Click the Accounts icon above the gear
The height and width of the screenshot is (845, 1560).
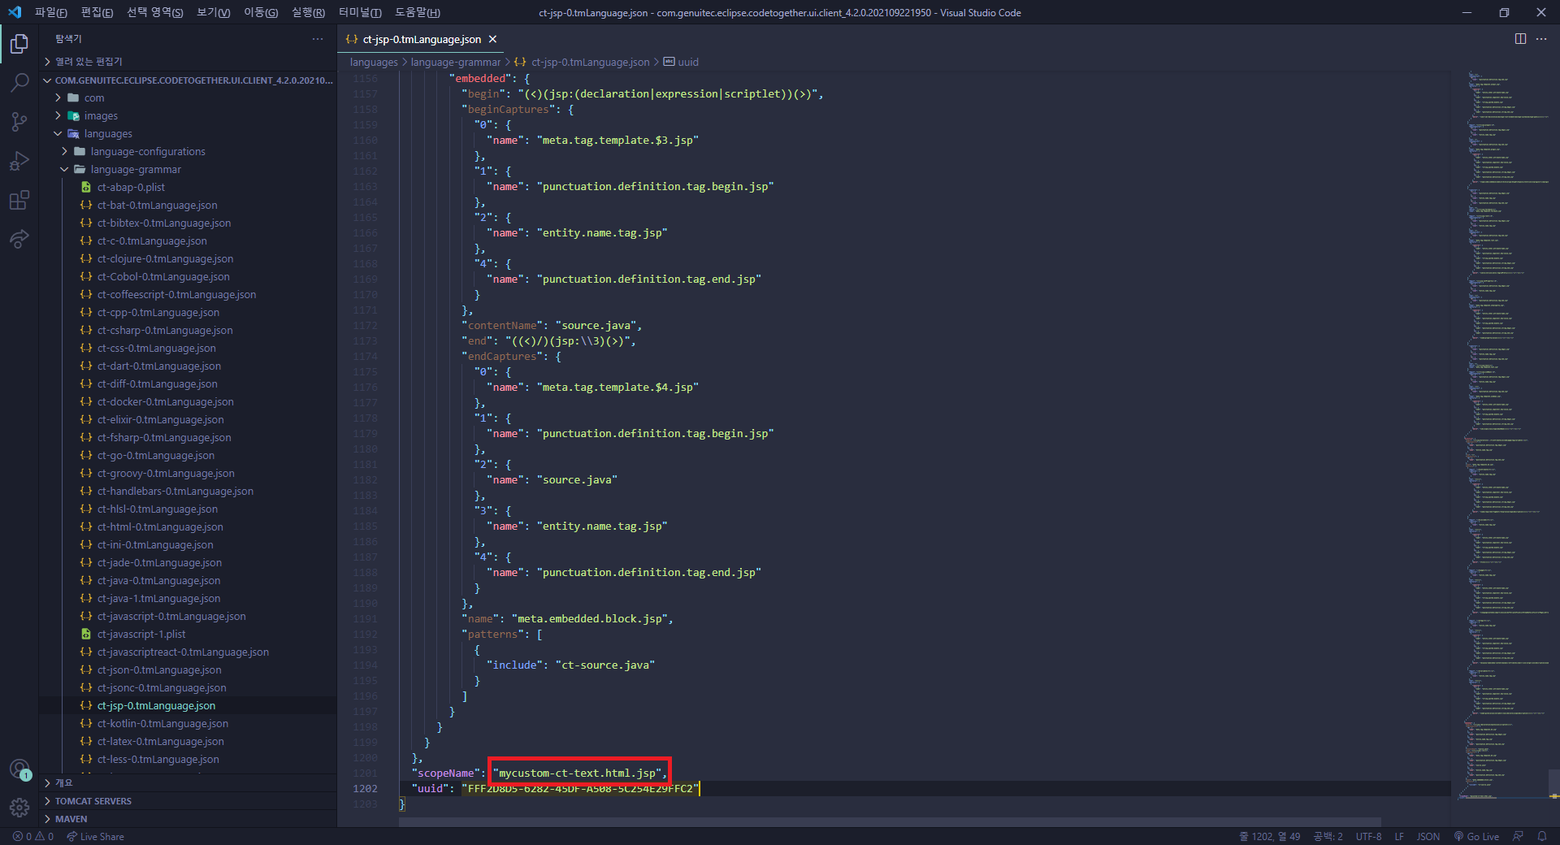coord(19,769)
